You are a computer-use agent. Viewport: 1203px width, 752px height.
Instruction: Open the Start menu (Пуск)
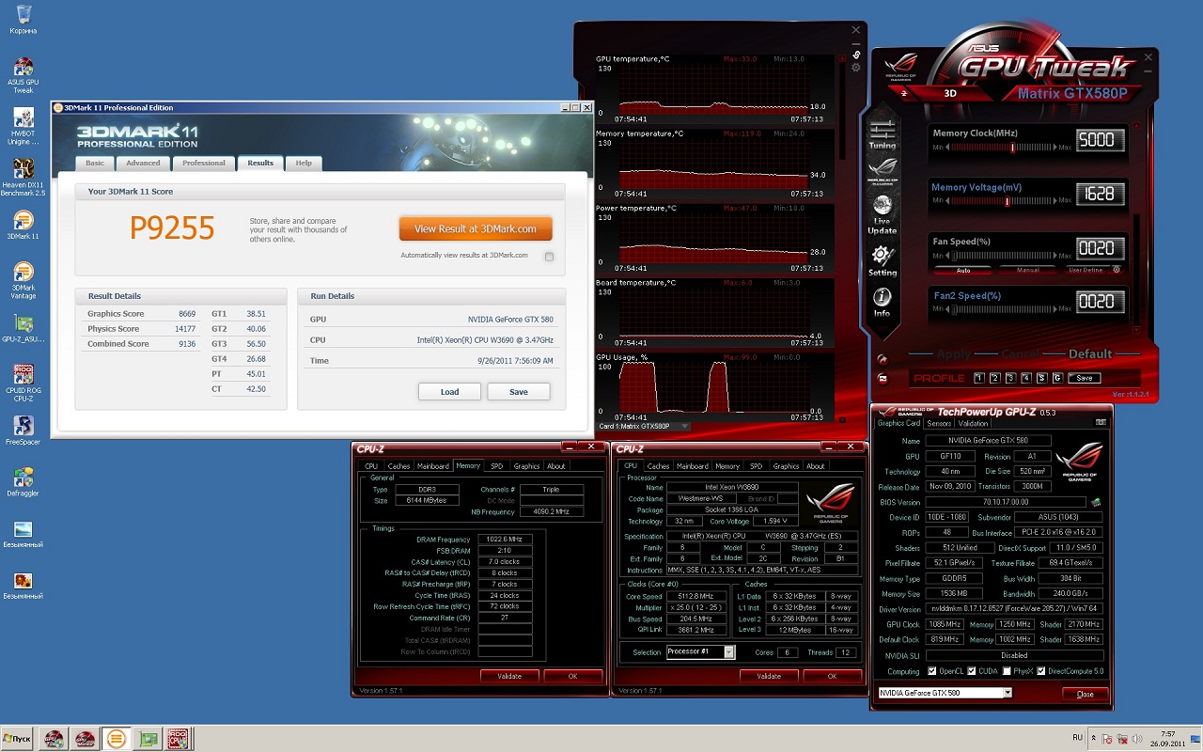coord(19,739)
